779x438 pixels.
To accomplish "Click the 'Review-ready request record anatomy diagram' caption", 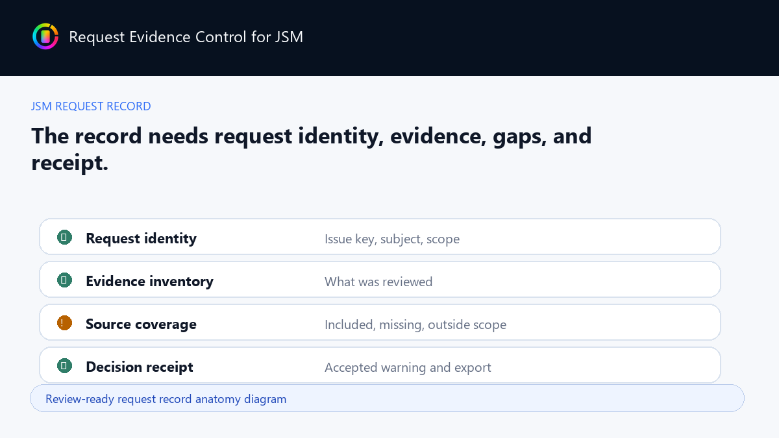I will [166, 398].
